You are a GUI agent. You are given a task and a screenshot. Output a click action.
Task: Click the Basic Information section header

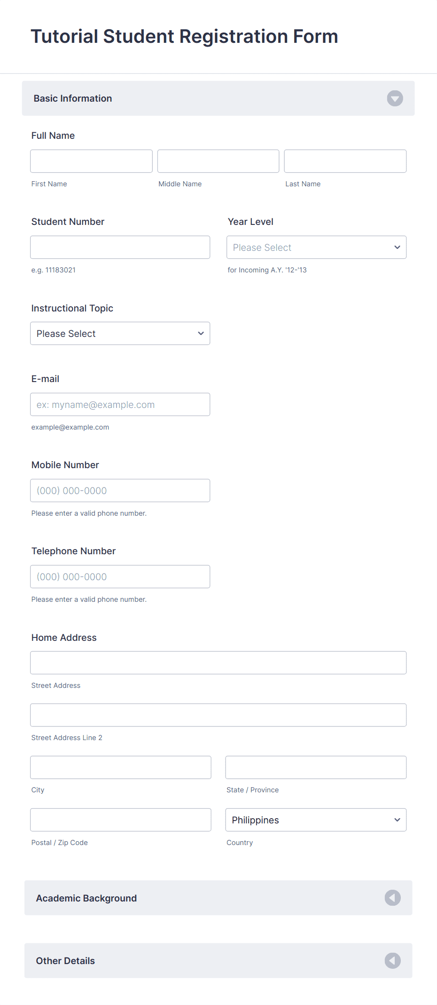coord(73,98)
